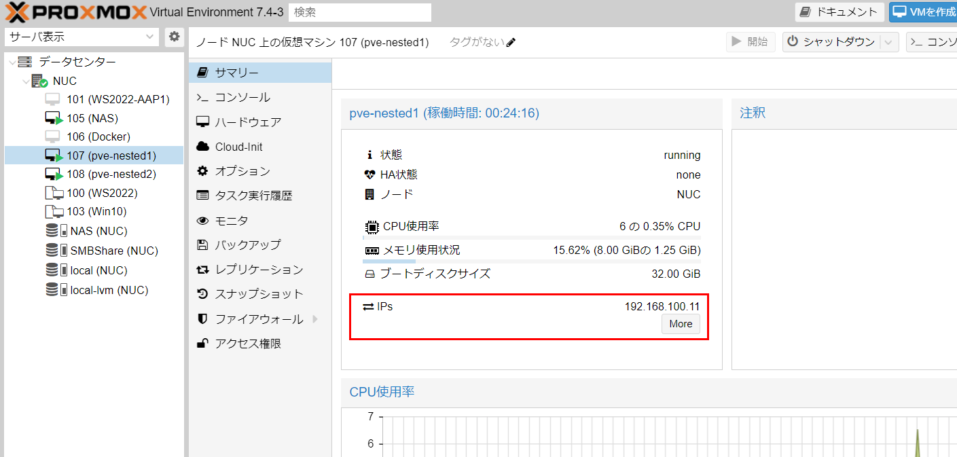957x457 pixels.
Task: Collapse the データセンター tree node
Action: pyautogui.click(x=12, y=62)
